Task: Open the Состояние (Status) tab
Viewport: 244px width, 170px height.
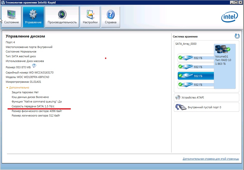Action: click(x=11, y=17)
